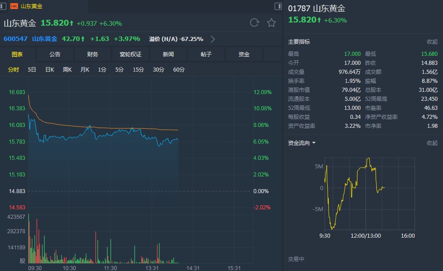This screenshot has width=443, height=271.
Task: Click the 14.583 red price axis label
Action: tap(17, 208)
